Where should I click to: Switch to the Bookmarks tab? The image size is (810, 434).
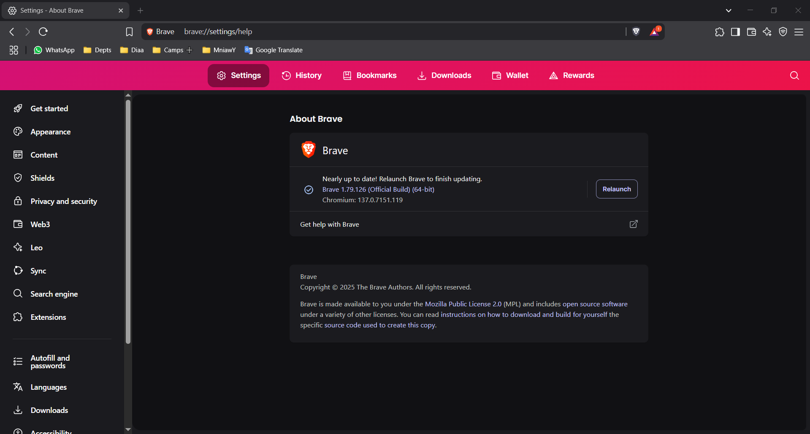[x=369, y=75]
